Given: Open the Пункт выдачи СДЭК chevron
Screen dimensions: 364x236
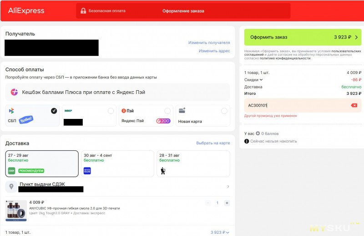Looking at the screenshot, I should point(228,187).
